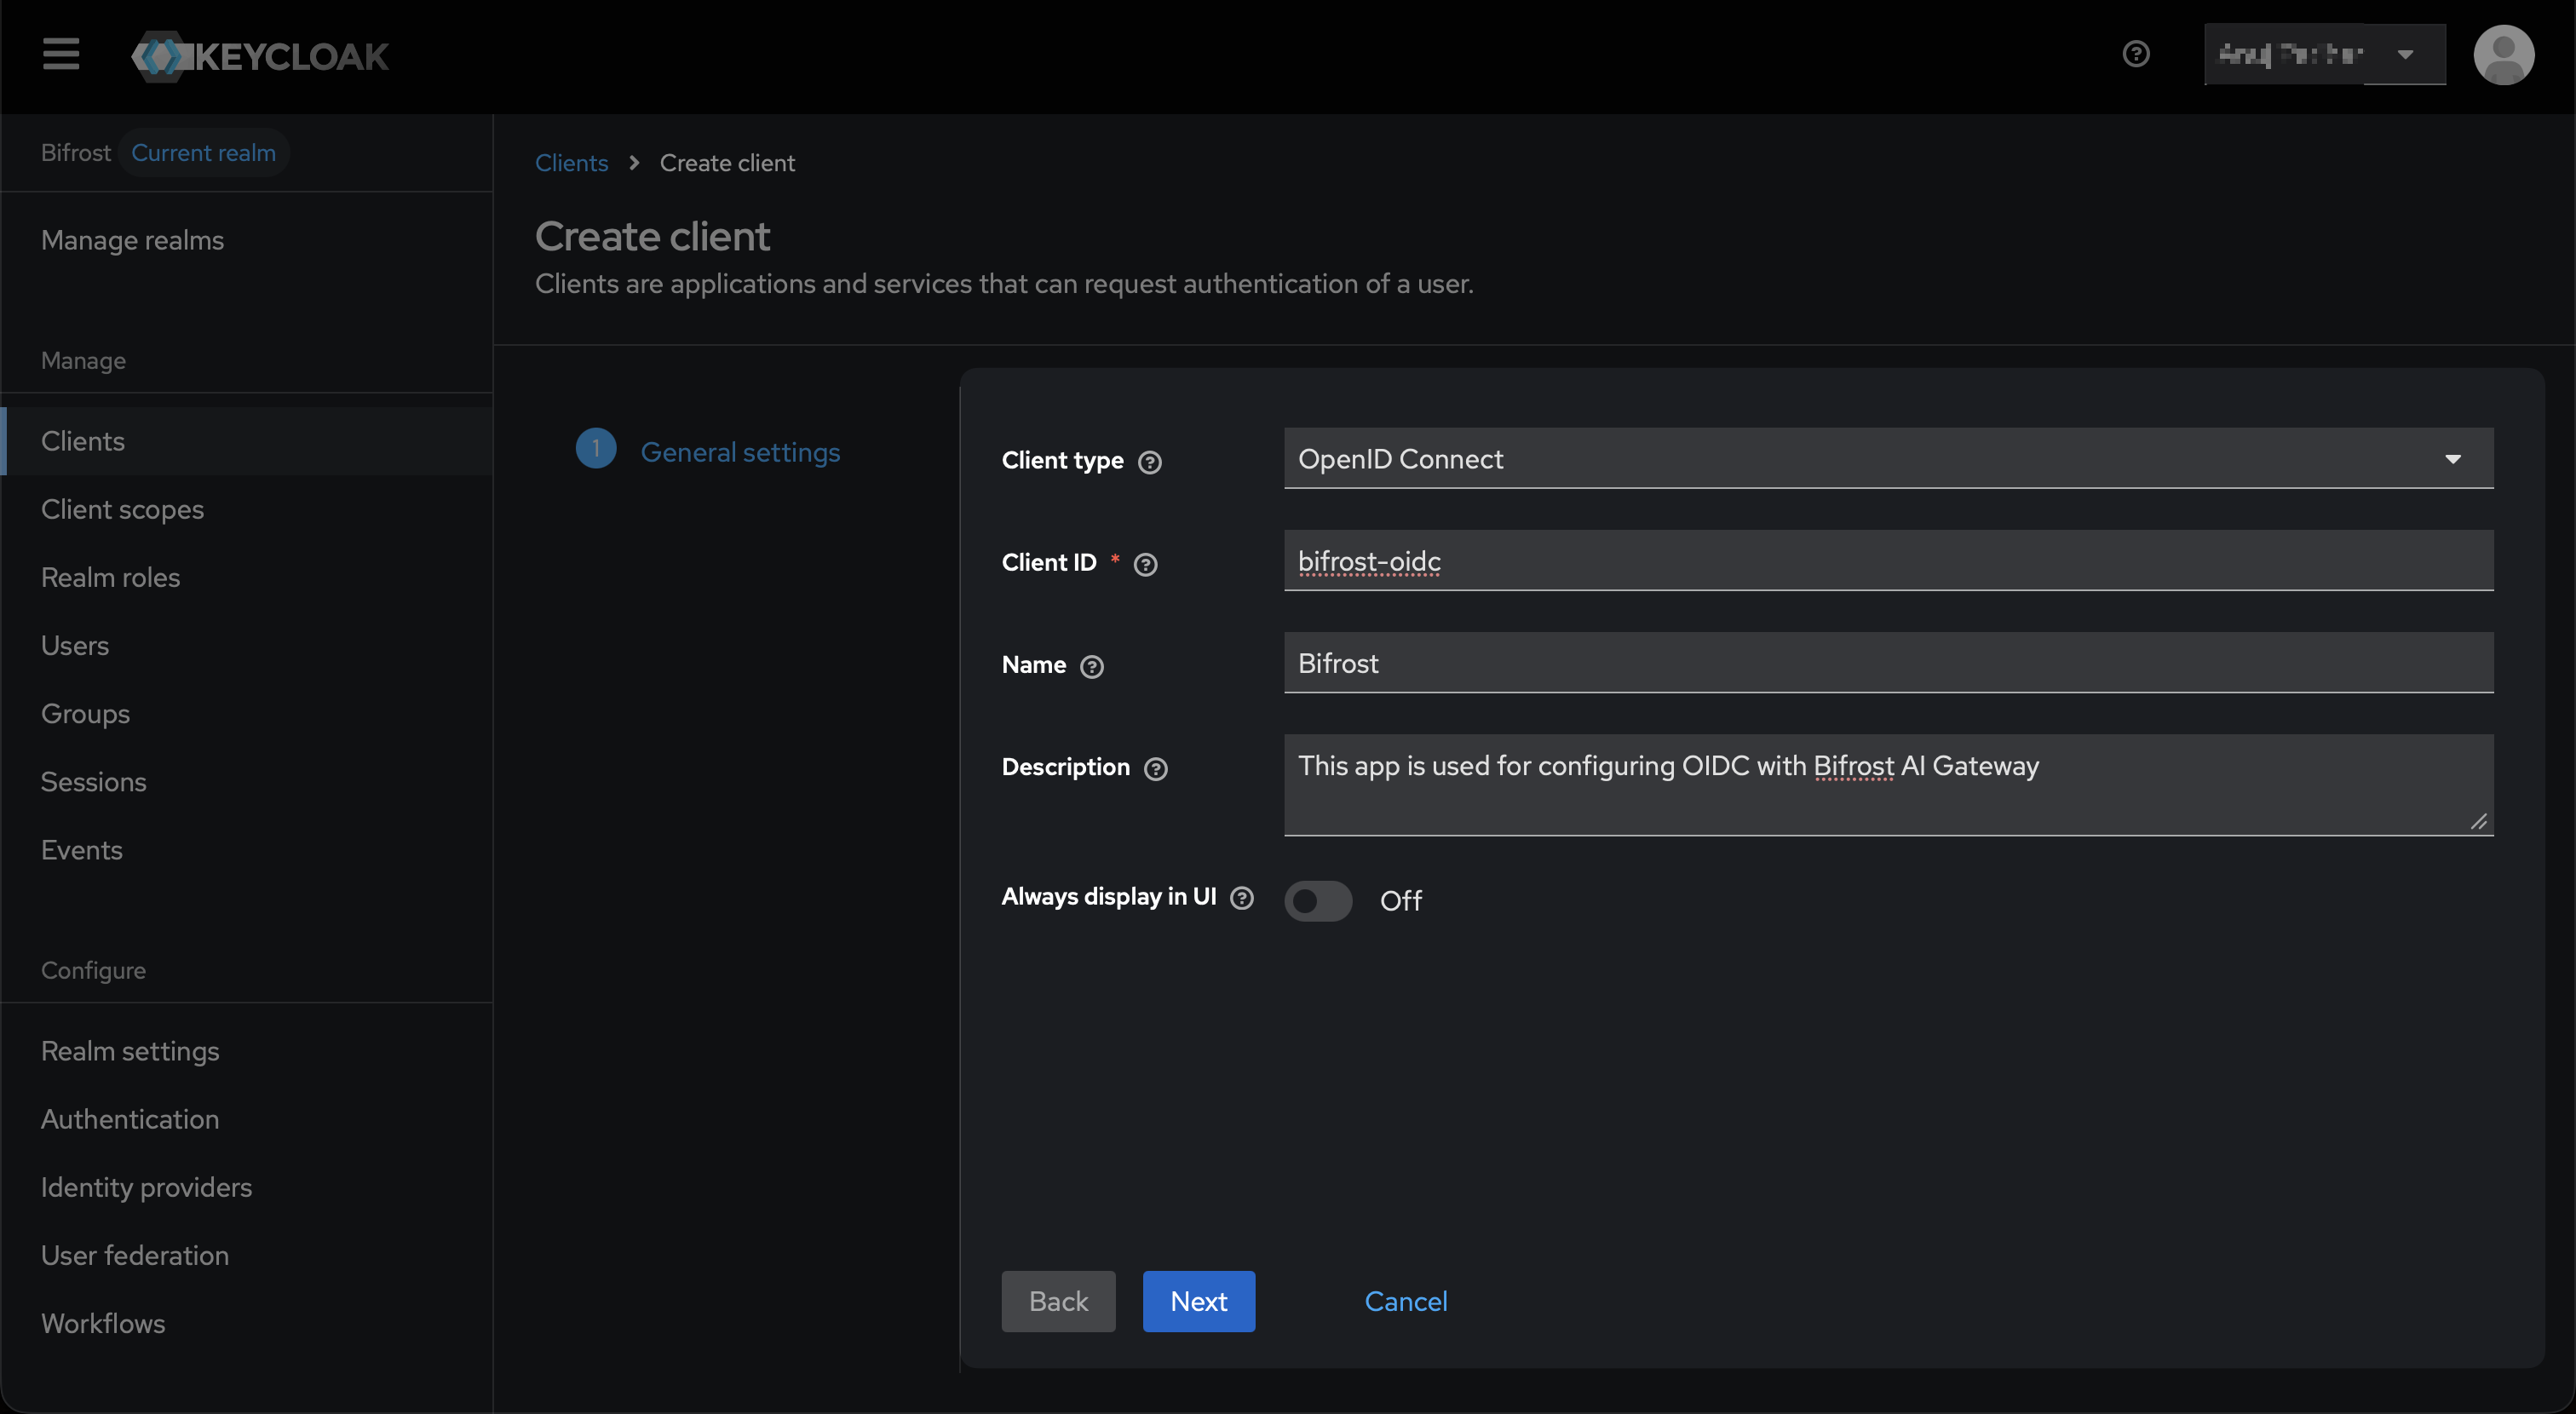2576x1414 pixels.
Task: Cancel client creation
Action: click(x=1405, y=1301)
